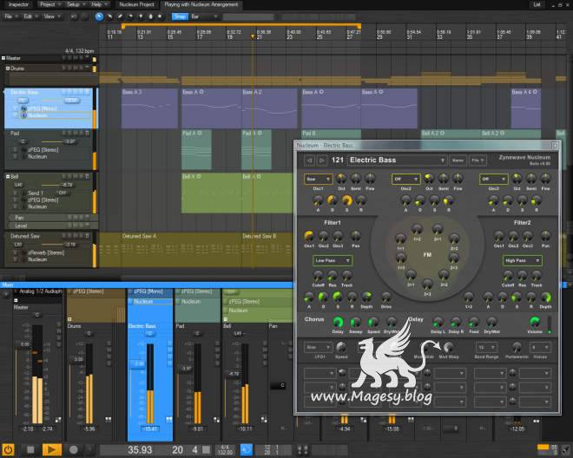Screen dimensions: 573x458
Task: Select the pointer tool in the toolbar
Action: 99,16
